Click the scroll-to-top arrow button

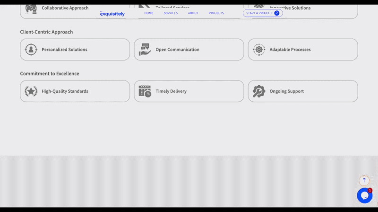[364, 180]
